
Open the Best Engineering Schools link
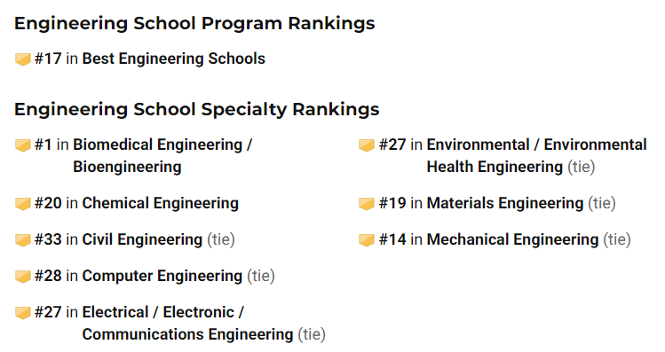pos(173,59)
